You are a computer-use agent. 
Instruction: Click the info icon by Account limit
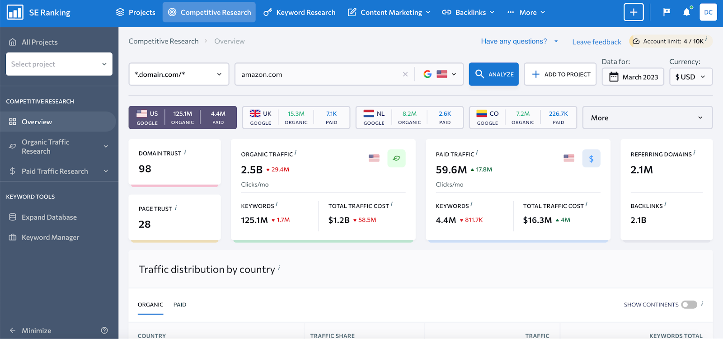click(706, 39)
